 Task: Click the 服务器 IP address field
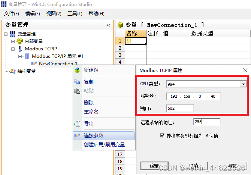coord(193,96)
